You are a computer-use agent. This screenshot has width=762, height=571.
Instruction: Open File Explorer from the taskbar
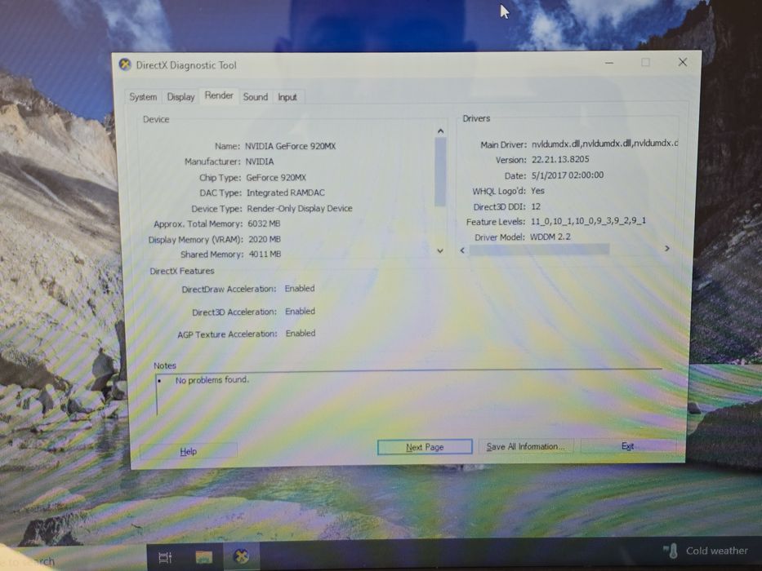[203, 557]
